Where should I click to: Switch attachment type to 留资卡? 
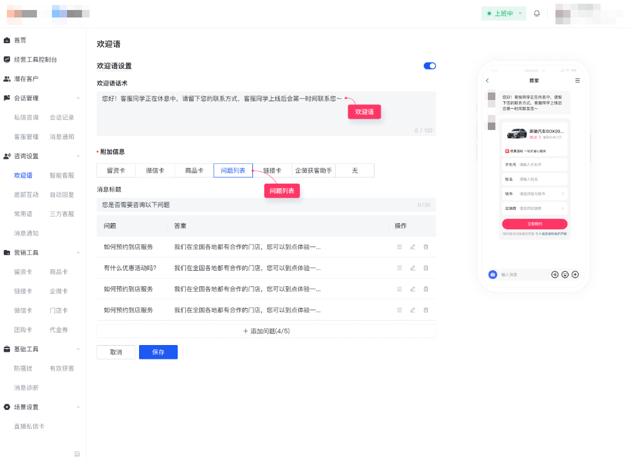pos(115,170)
